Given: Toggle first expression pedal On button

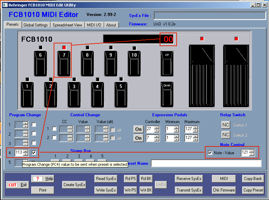Looking at the screenshot, I should [x=139, y=129].
